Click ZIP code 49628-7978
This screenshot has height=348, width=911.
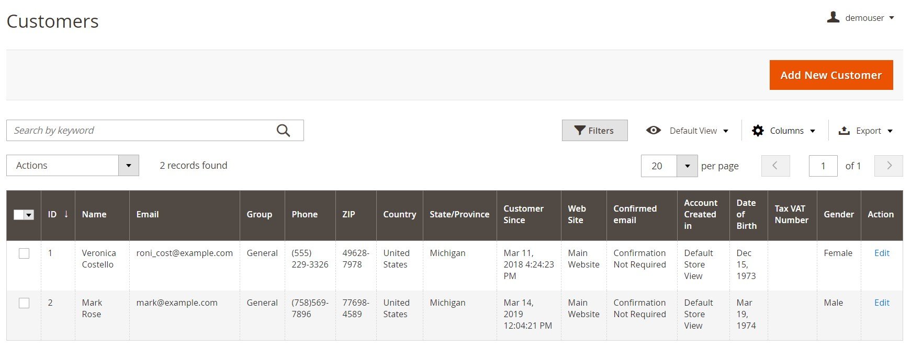pyautogui.click(x=356, y=259)
